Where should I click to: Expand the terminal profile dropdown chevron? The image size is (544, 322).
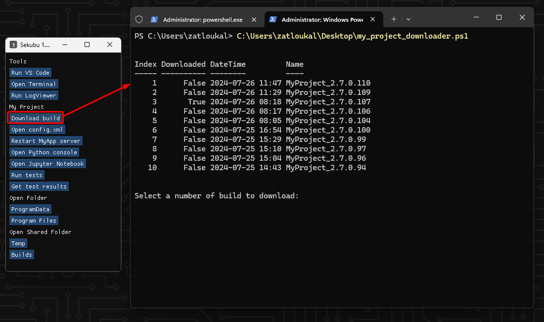[408, 19]
